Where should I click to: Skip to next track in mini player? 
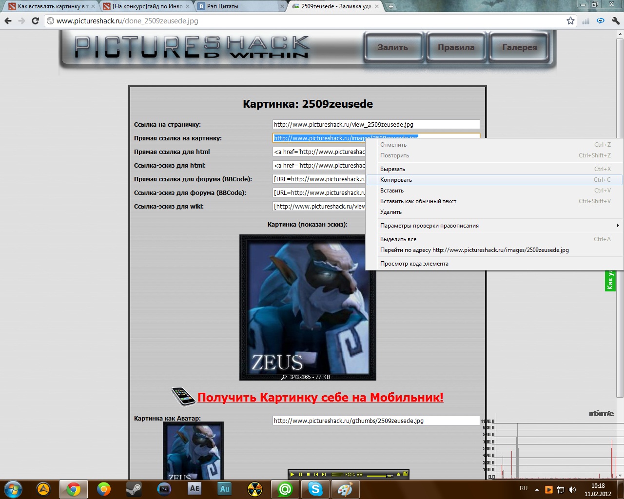coord(324,474)
